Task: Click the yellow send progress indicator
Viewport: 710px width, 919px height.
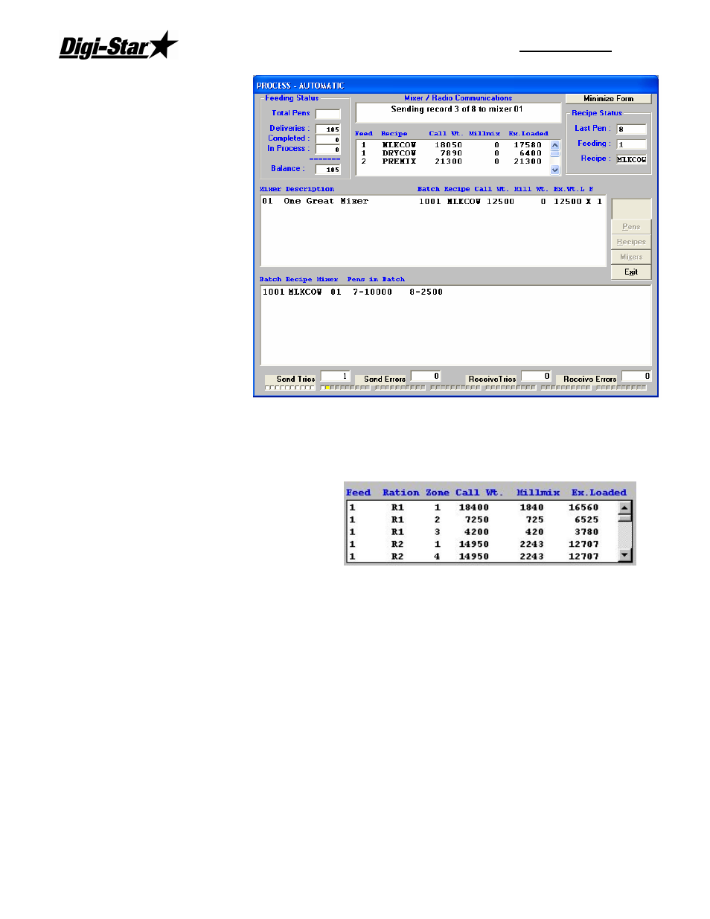Action: (327, 388)
